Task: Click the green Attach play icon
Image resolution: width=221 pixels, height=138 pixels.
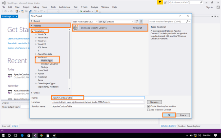Action: 81,11
